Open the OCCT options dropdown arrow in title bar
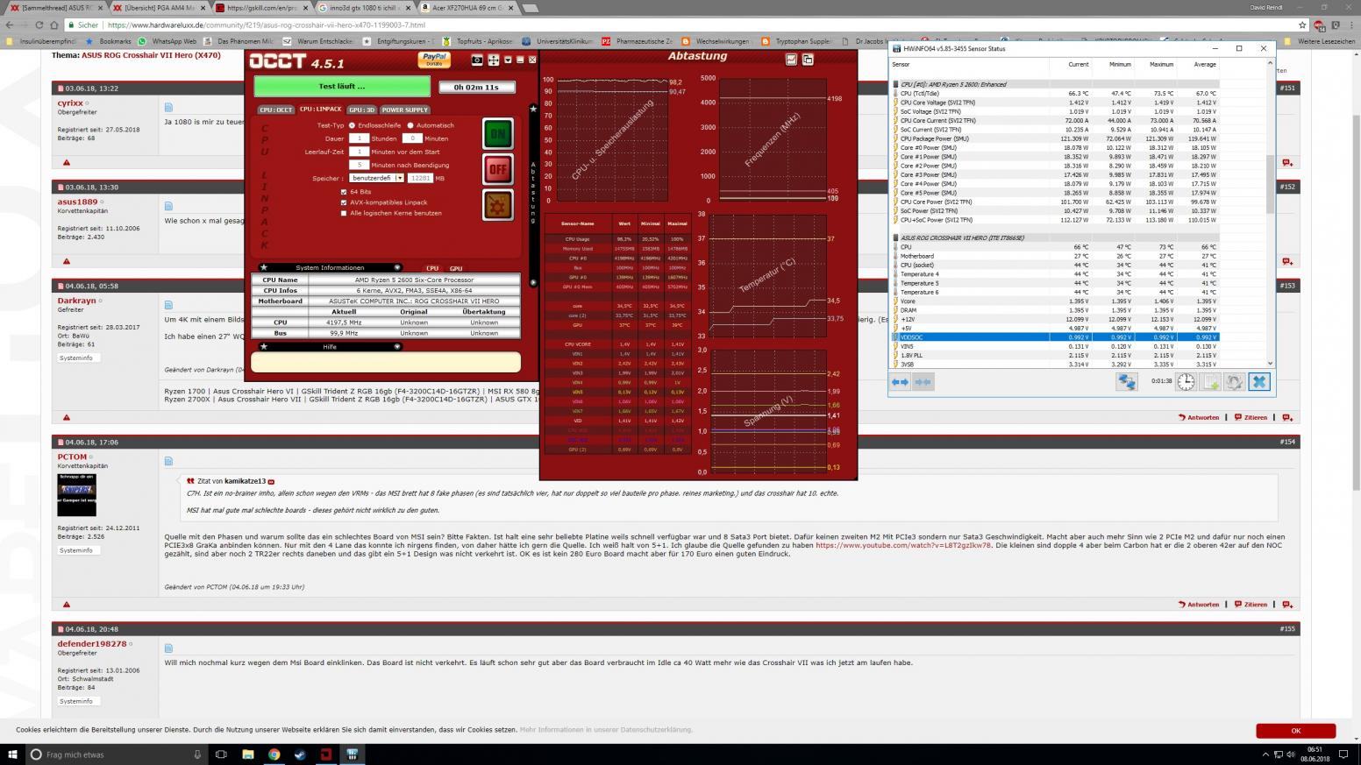Screen dimensions: 1361x765 [x=508, y=60]
